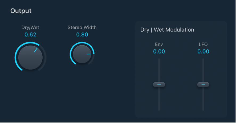Click the LFO slider handle
The width and height of the screenshot is (236, 123).
tap(203, 85)
